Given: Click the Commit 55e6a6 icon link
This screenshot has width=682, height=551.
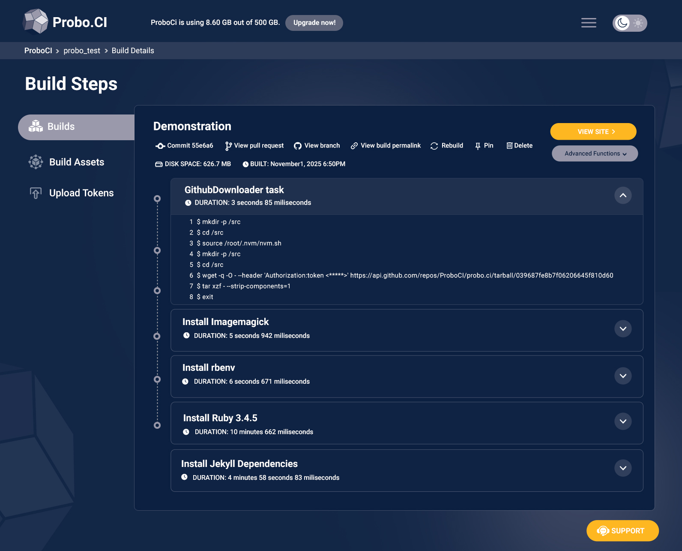Looking at the screenshot, I should (x=160, y=146).
